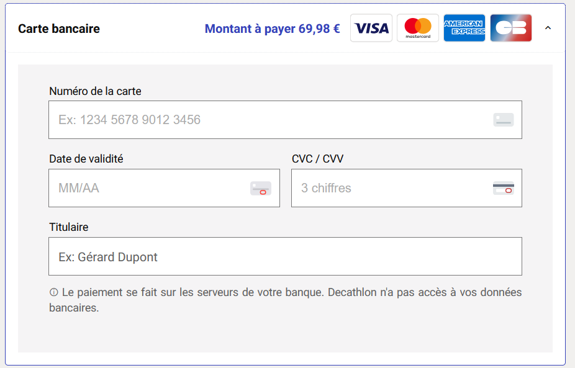This screenshot has height=368, width=575.
Task: Click the American Express logo
Action: click(464, 28)
